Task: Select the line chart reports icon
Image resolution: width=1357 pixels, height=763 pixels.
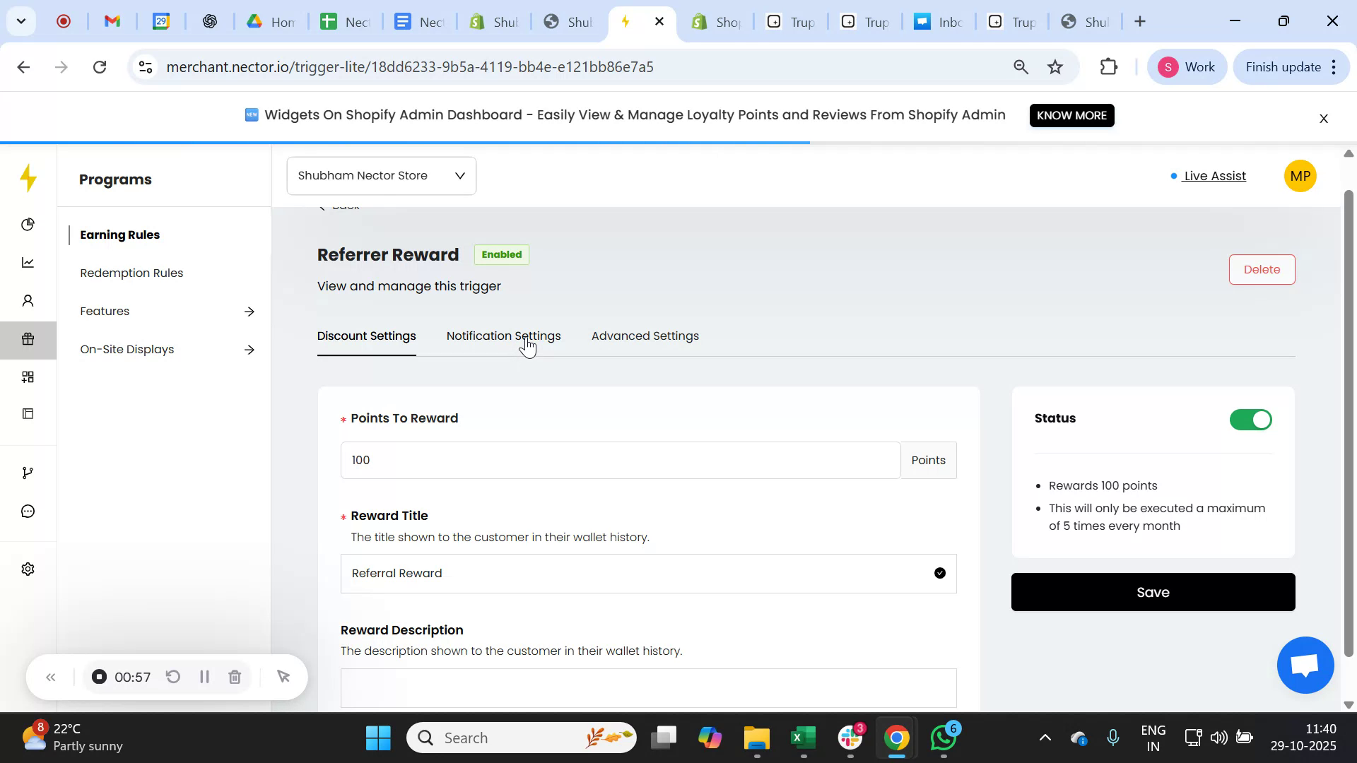Action: point(28,262)
